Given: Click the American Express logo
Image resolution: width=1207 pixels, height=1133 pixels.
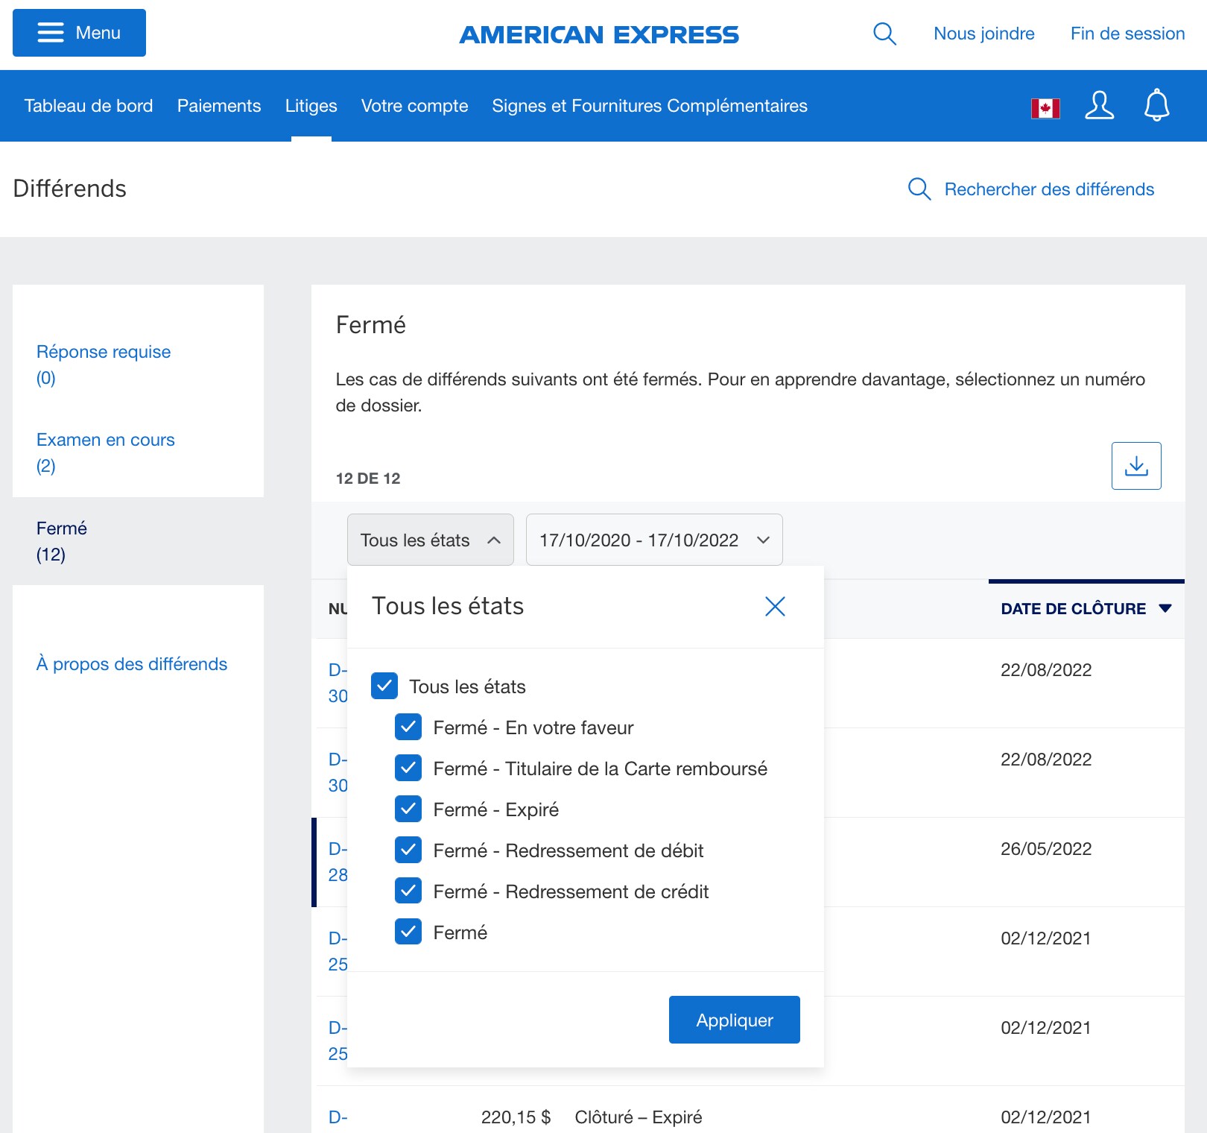Looking at the screenshot, I should point(599,34).
